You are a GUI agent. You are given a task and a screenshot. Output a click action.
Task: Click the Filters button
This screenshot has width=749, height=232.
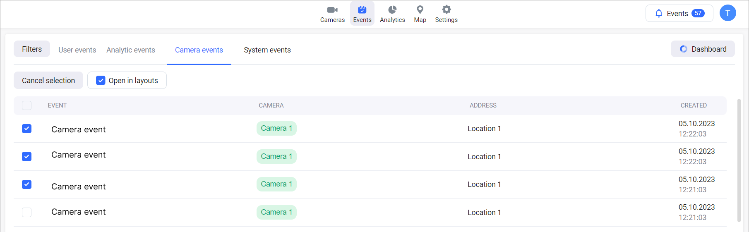32,49
